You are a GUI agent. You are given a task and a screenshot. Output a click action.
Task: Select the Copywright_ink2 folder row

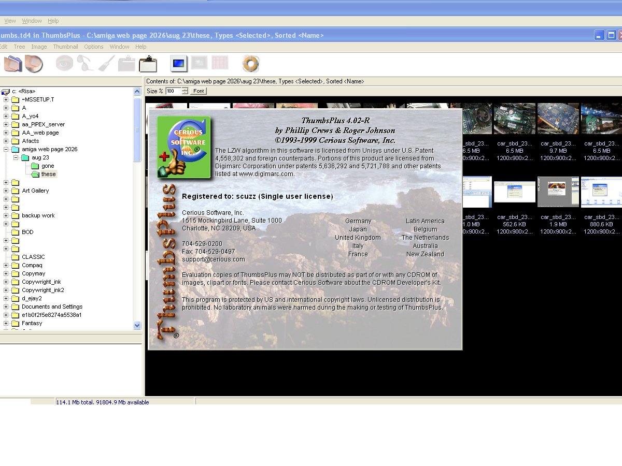43,290
